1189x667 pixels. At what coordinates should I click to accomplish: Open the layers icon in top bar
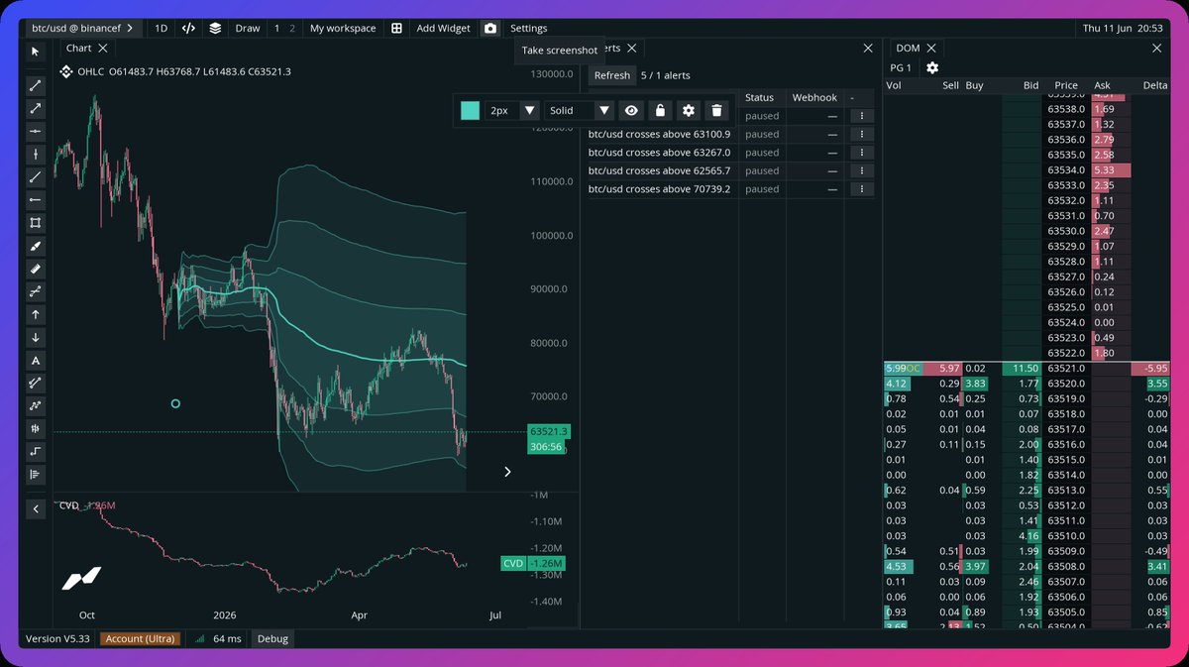[x=215, y=28]
